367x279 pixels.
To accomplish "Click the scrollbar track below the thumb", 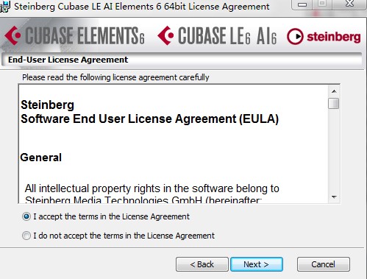I will (x=334, y=150).
